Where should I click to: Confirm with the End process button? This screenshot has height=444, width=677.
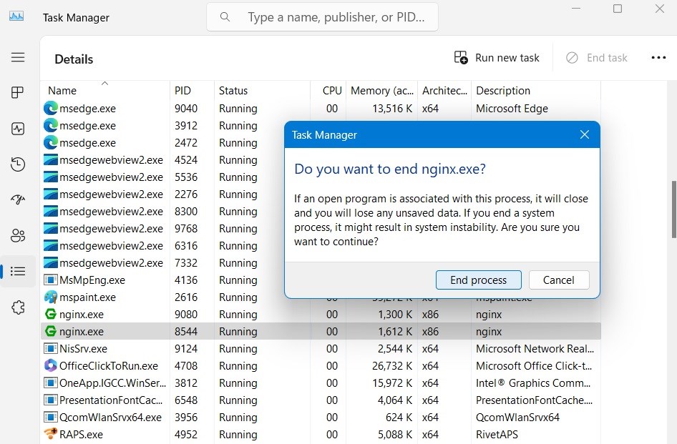478,280
